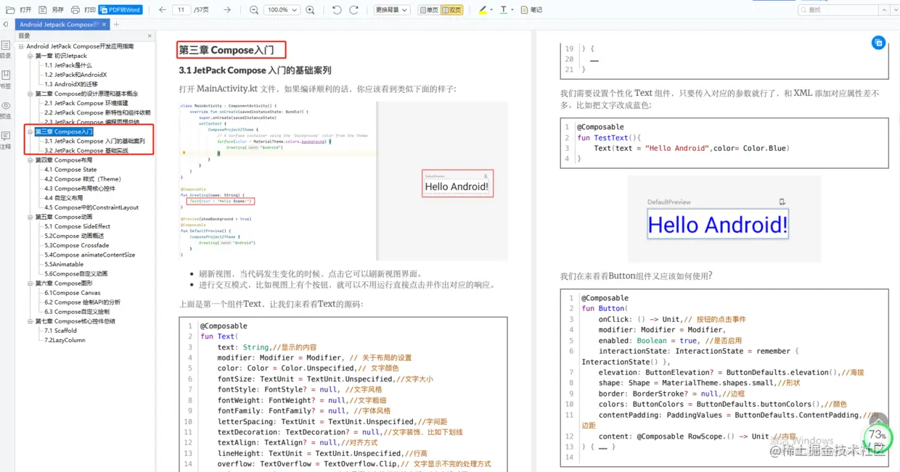Image resolution: width=900 pixels, height=472 pixels.
Task: Click the blue floating button at top right
Action: tap(878, 43)
